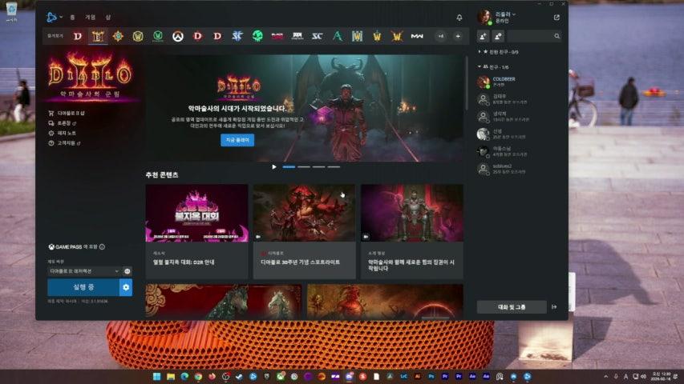Screen dimensions: 684x384
Task: Click the Game Pass info icon
Action: (102, 247)
